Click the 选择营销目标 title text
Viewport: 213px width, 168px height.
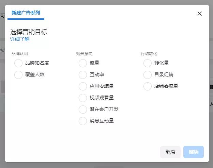[29, 32]
